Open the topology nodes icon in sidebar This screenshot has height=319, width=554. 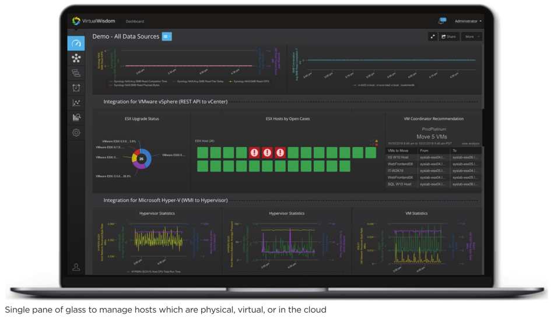tap(76, 58)
